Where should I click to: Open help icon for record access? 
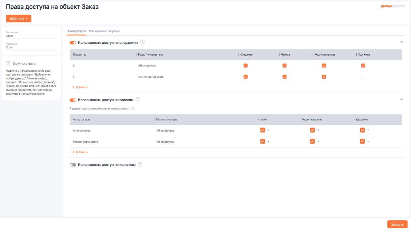point(138,99)
